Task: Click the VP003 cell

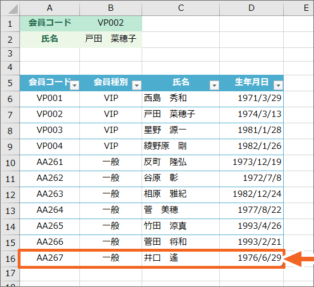Action: point(50,131)
